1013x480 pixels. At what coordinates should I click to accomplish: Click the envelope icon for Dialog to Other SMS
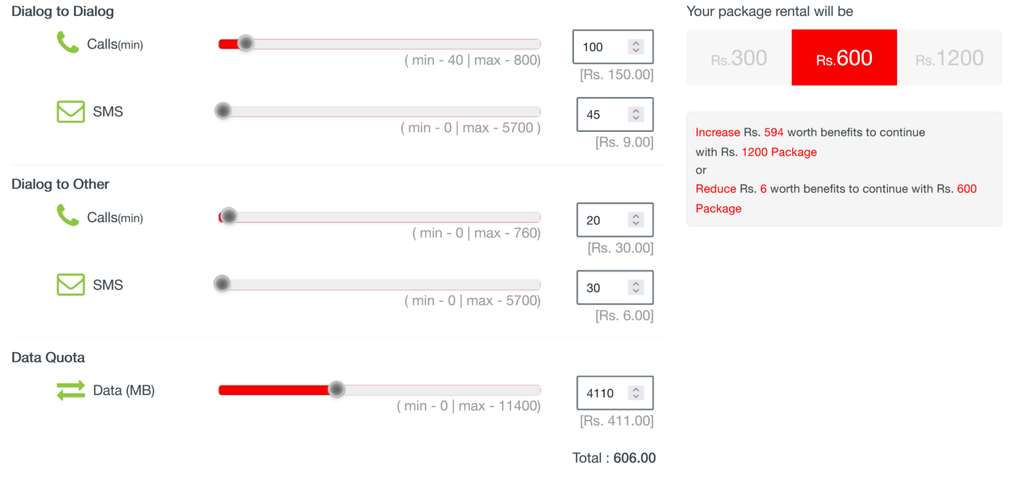71,284
